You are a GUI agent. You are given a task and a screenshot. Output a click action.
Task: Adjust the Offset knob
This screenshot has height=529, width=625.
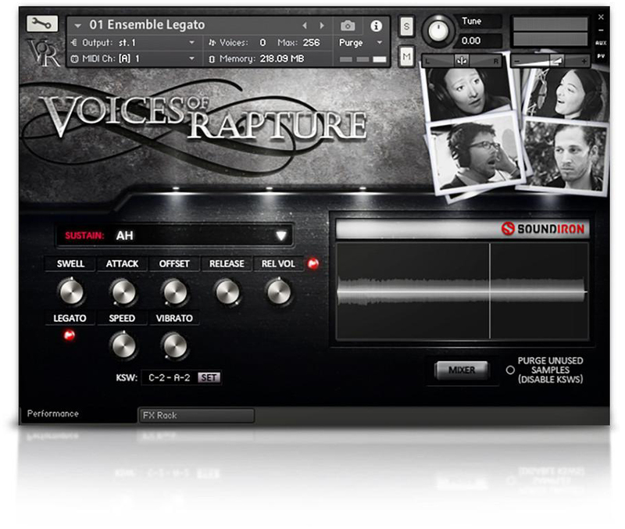175,292
